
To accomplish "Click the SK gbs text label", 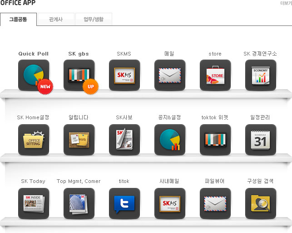I will tap(79, 54).
